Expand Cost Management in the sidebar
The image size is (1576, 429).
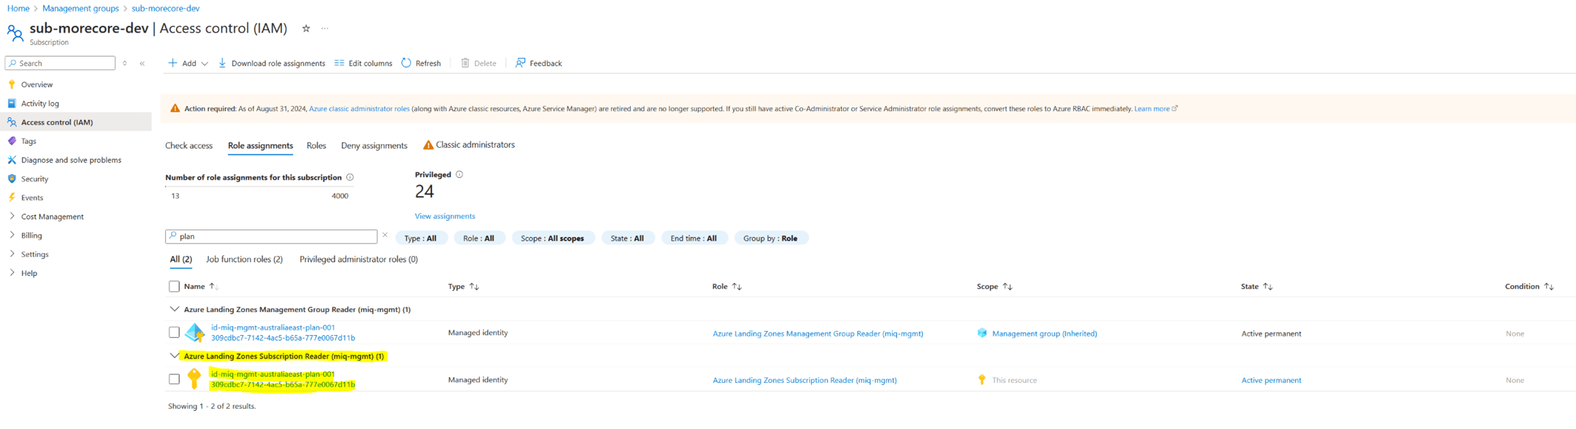12,216
